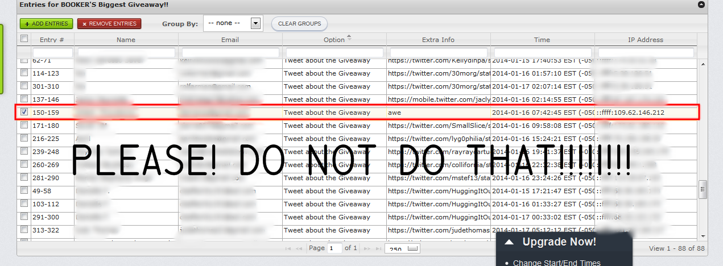Click the table scrollbar's down arrow
The width and height of the screenshot is (723, 266).
703,235
